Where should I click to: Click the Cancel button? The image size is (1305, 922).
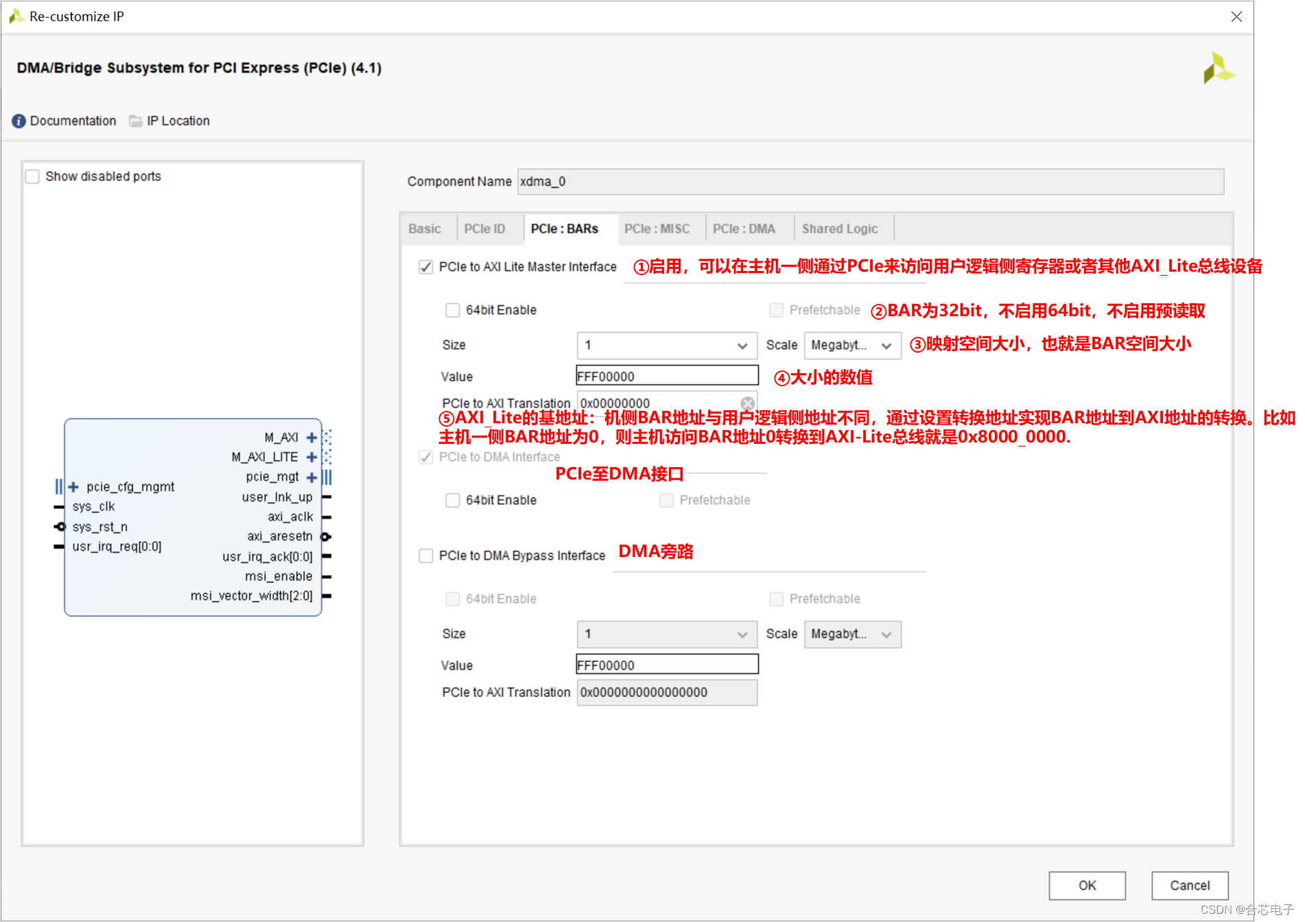coord(1190,885)
